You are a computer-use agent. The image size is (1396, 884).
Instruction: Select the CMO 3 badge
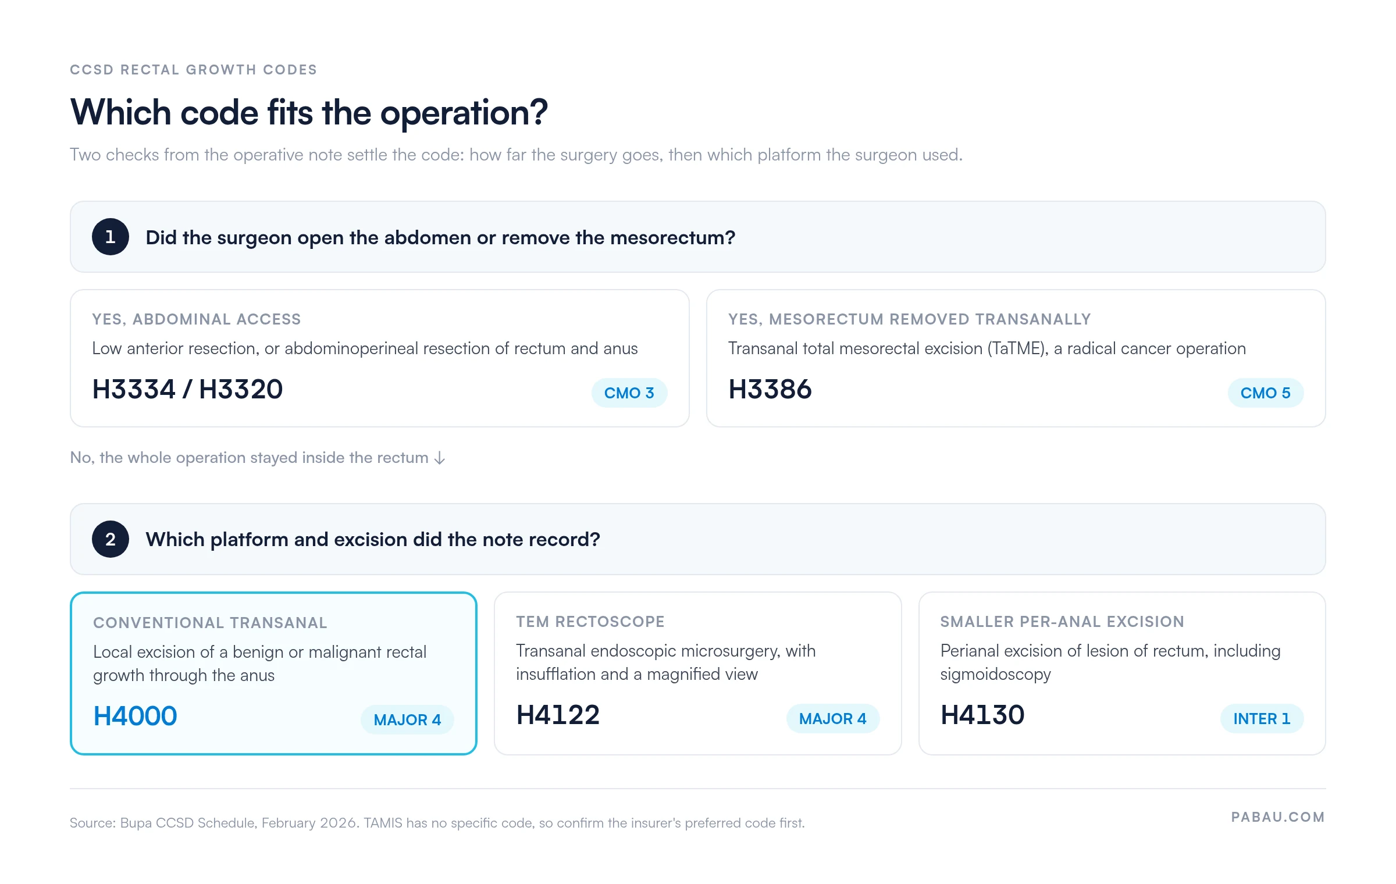tap(629, 393)
